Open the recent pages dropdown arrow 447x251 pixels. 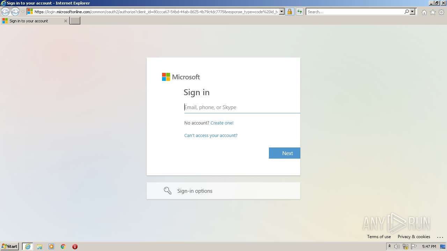coord(23,12)
